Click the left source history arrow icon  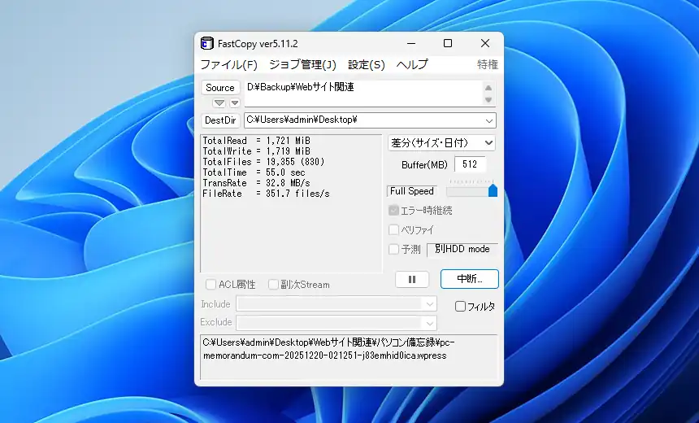pos(219,103)
